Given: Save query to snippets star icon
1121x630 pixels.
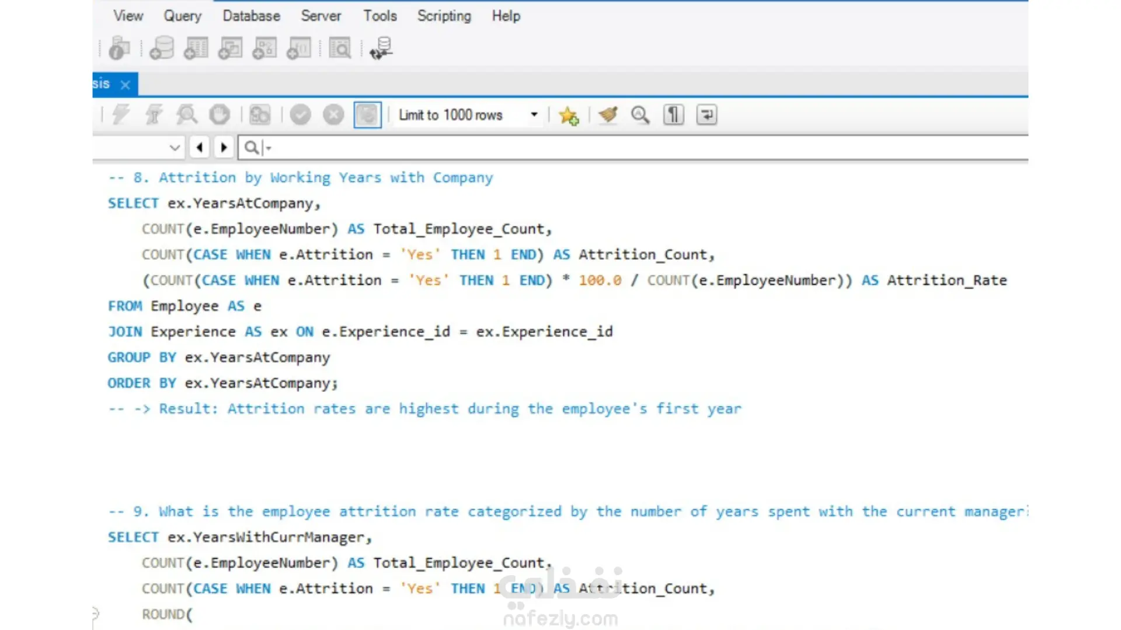Looking at the screenshot, I should [569, 115].
